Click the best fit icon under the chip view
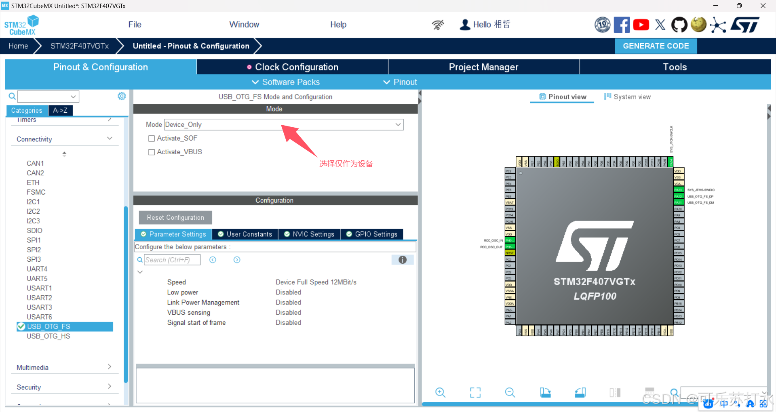 [x=475, y=392]
